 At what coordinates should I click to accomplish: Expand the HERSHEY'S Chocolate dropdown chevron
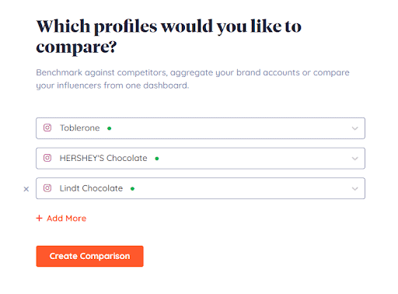coord(354,159)
